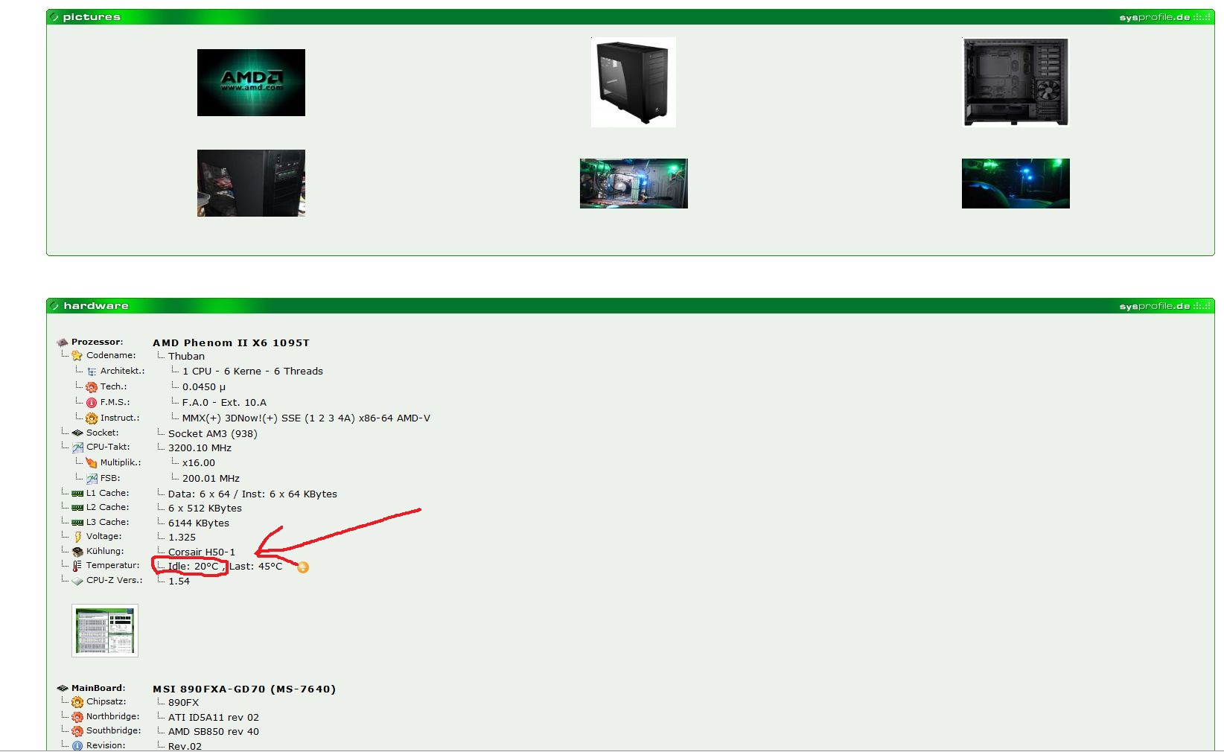Click the 200.01 MHz FSB value
The width and height of the screenshot is (1224, 752).
coord(211,479)
